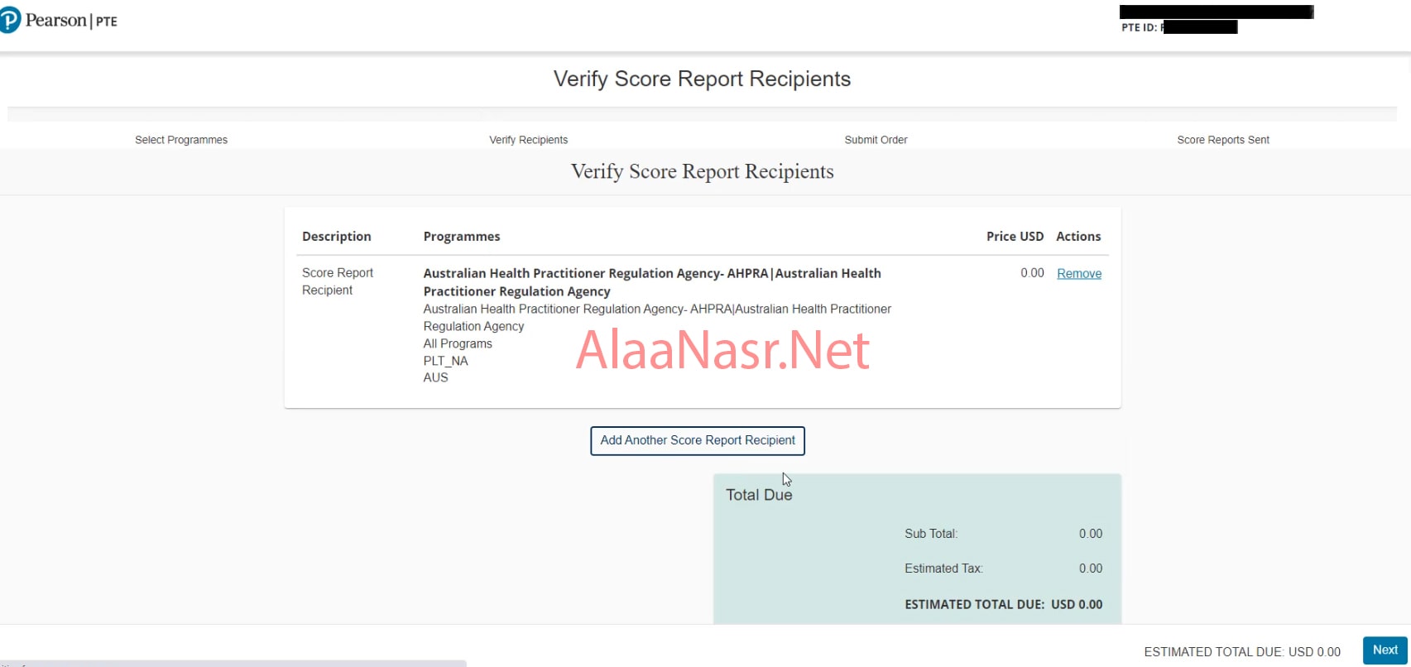The height and width of the screenshot is (667, 1411).
Task: Click the Actions column header
Action: tap(1078, 237)
